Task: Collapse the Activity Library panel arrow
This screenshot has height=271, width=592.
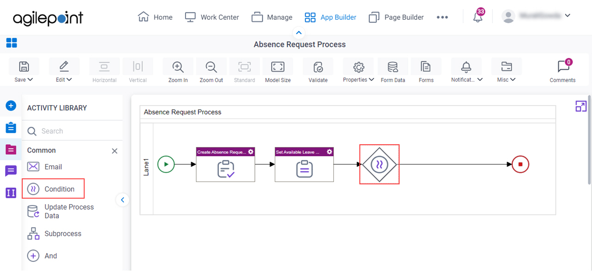Action: (123, 200)
